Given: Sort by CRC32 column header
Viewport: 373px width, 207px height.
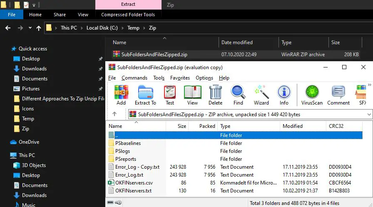Looking at the screenshot, I should pyautogui.click(x=344, y=126).
